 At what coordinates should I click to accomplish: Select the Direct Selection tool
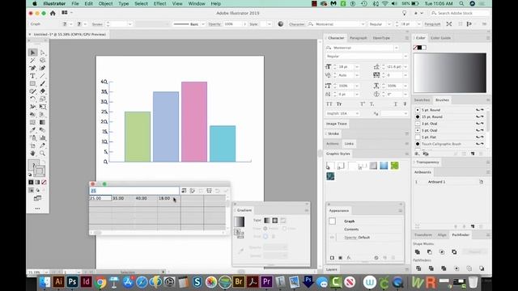click(43, 53)
